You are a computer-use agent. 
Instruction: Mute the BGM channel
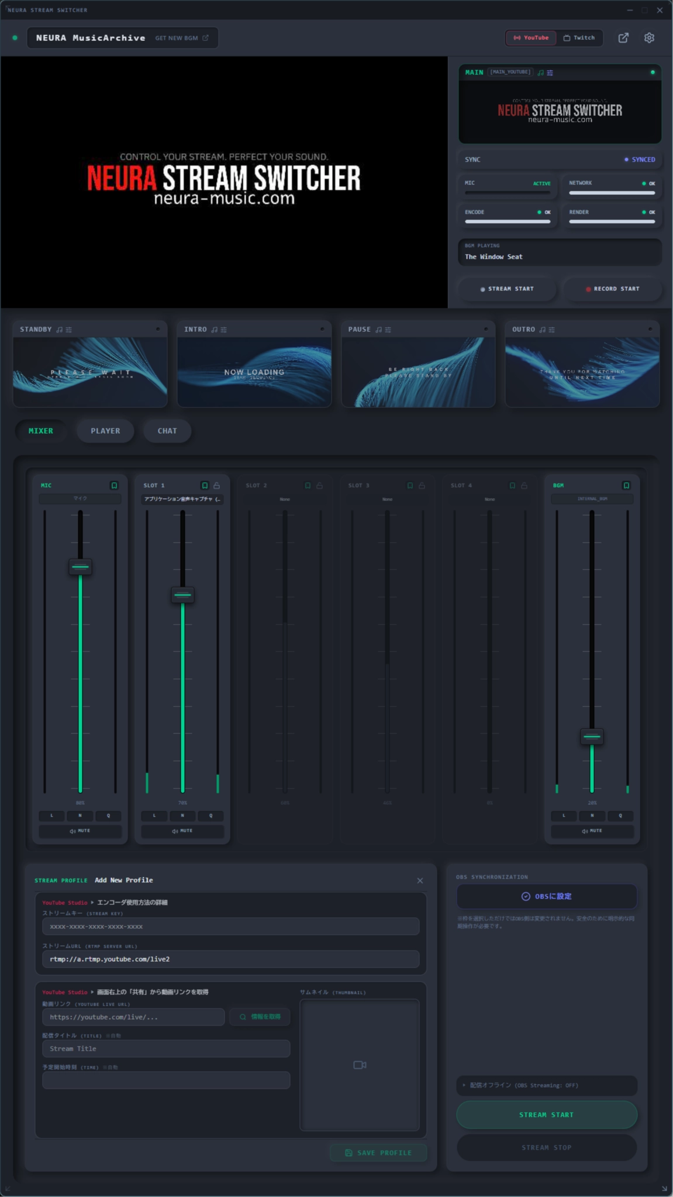click(x=592, y=831)
